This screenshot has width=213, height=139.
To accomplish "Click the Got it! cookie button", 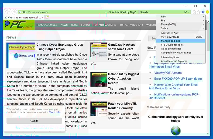I will 34,121.
